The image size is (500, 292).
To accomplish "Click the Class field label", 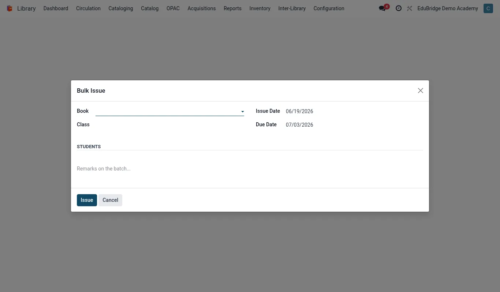I will [x=83, y=124].
